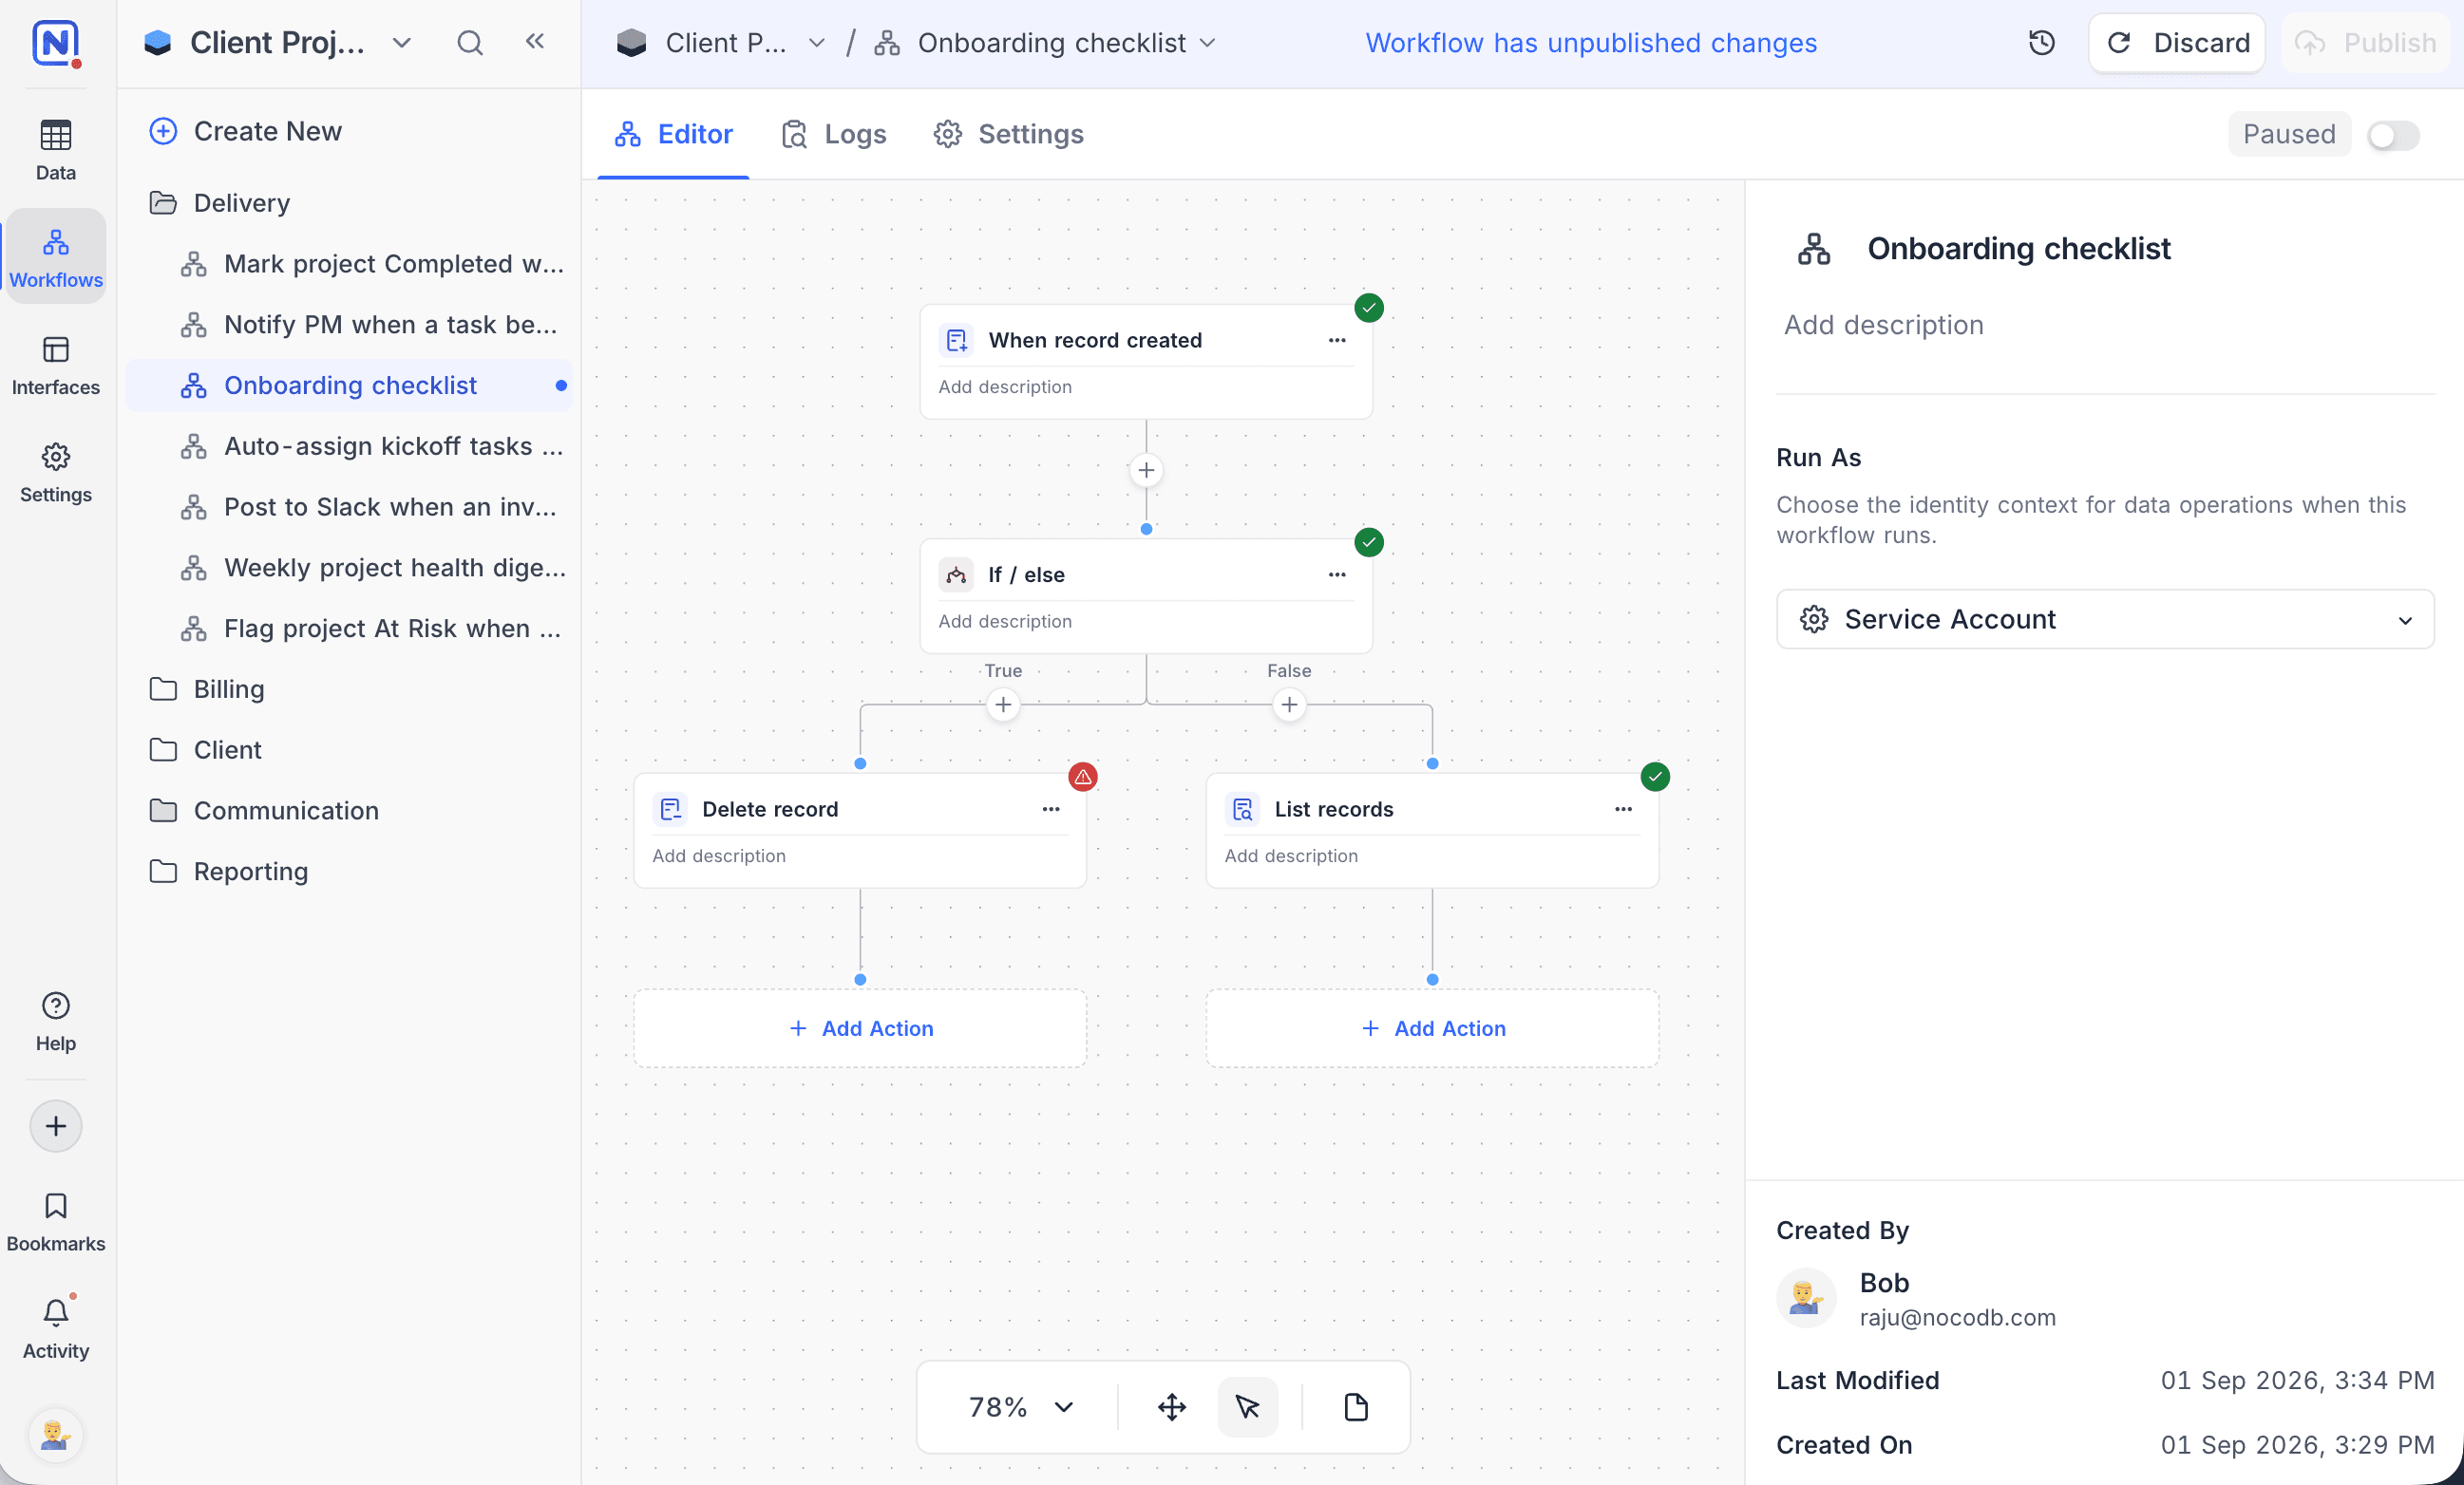The width and height of the screenshot is (2464, 1485).
Task: Click Add description in right panel
Action: (x=1884, y=325)
